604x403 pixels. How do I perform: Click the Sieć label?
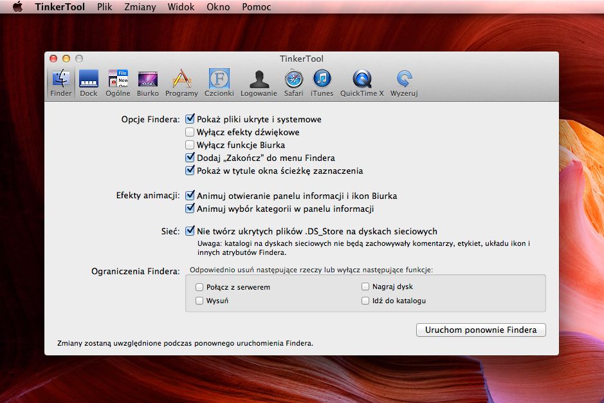click(170, 231)
